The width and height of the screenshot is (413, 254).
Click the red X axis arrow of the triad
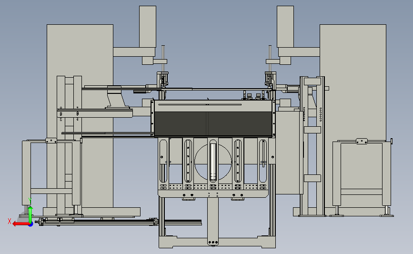coord(20,224)
